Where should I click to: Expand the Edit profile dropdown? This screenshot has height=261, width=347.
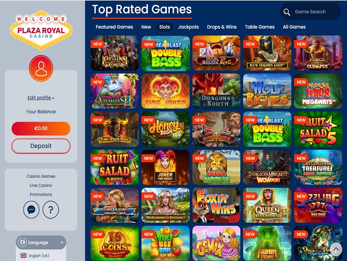coord(41,98)
